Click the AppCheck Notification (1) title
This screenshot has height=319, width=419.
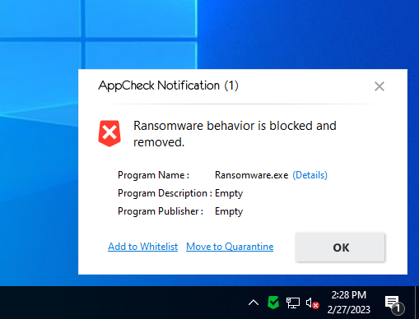[x=168, y=86]
